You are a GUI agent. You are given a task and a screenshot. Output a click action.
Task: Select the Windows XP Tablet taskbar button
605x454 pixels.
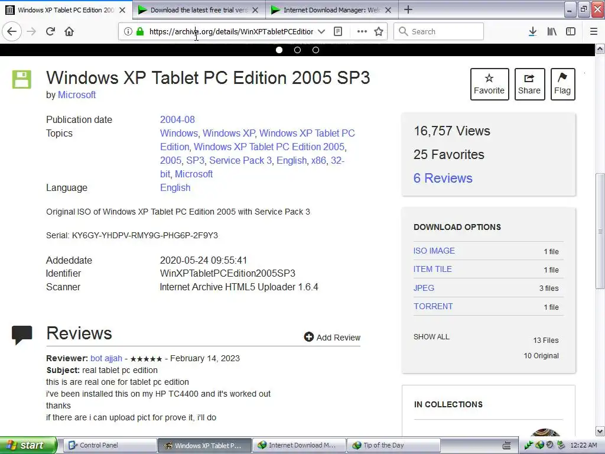(204, 446)
